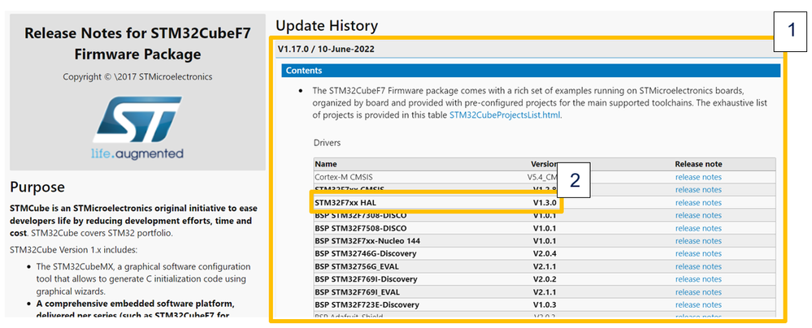
Task: Open release notes for BSP STM32756G_EVAL
Action: [x=698, y=266]
